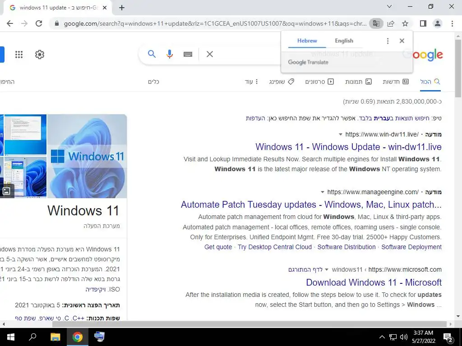Viewport: 462px width, 346px height.
Task: Reload the page with the refresh icon
Action: coord(39,23)
